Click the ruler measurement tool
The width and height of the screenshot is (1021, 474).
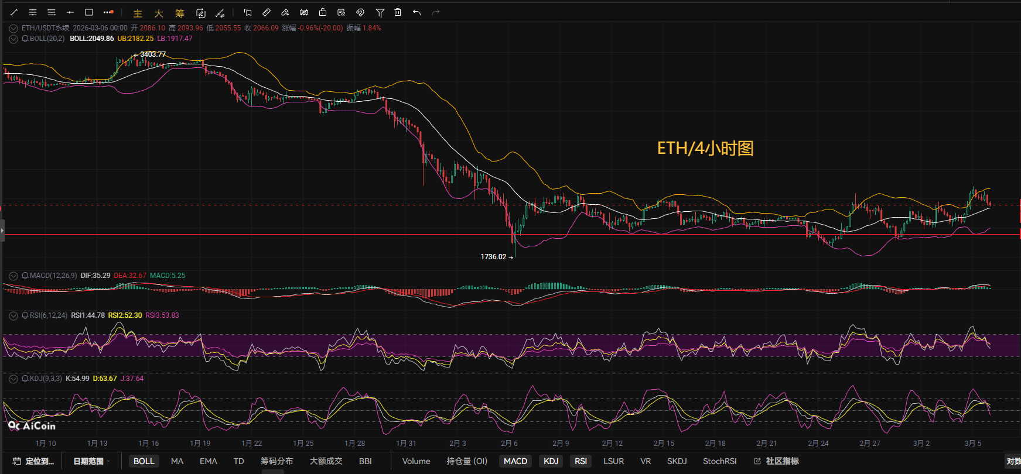pyautogui.click(x=267, y=12)
